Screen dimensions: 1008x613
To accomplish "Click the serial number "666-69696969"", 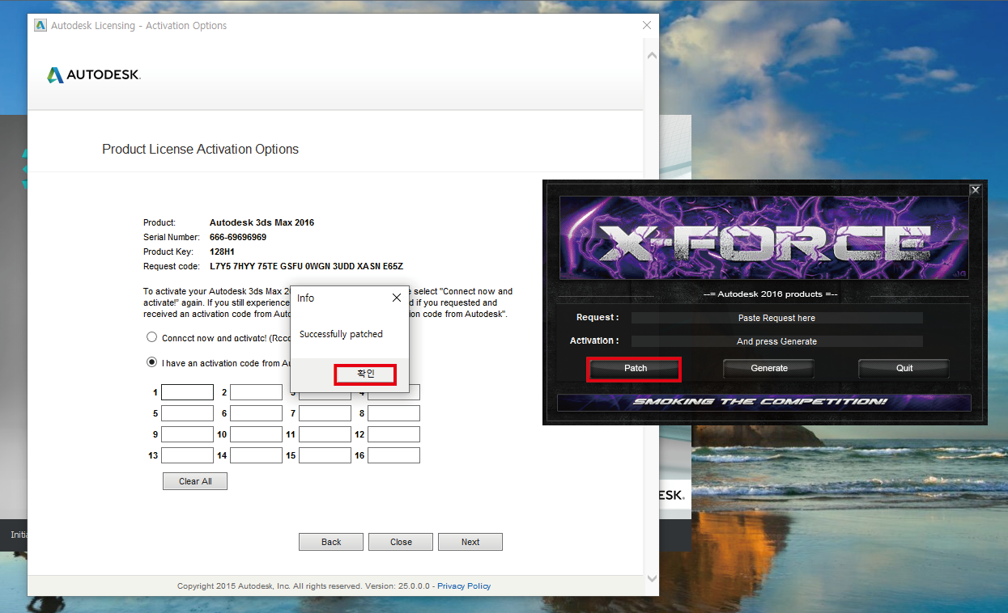I will pyautogui.click(x=238, y=237).
